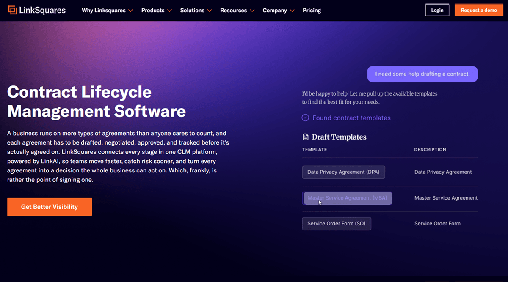Click the Draft Templates heading
The width and height of the screenshot is (508, 282).
[x=339, y=137]
